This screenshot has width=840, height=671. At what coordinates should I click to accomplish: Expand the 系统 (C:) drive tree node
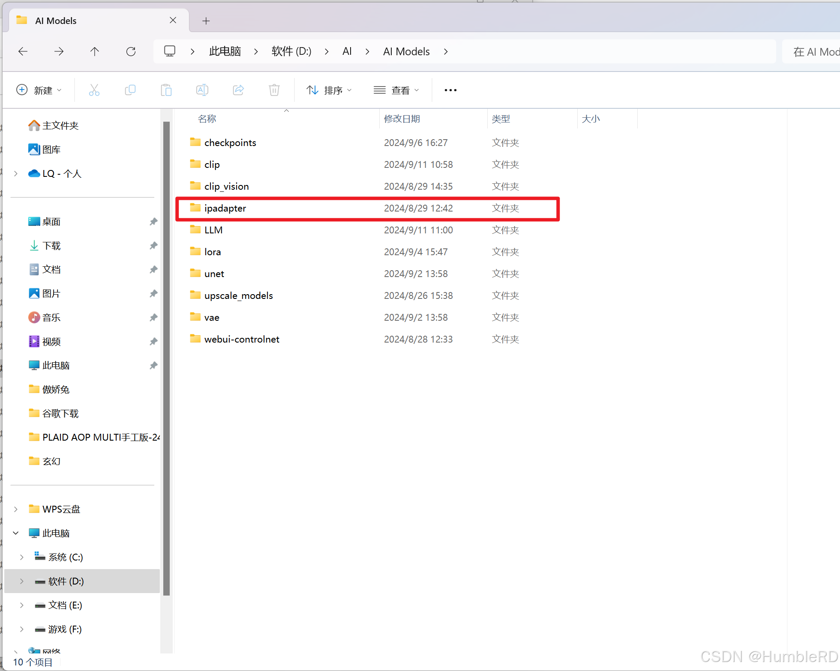21,557
